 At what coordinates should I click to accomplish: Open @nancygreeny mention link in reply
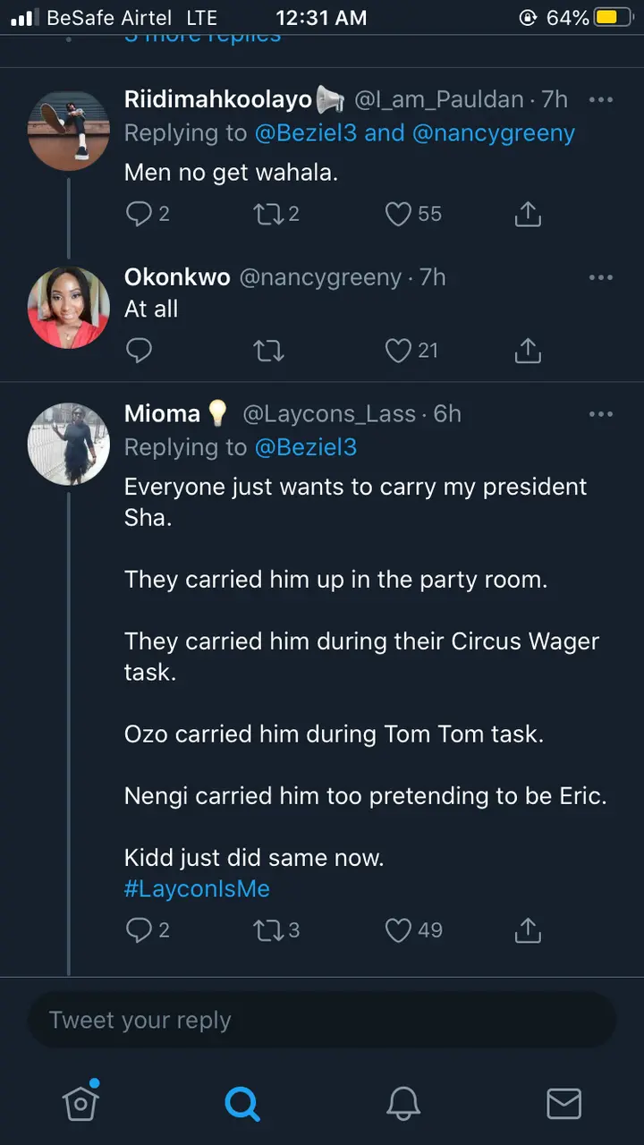[494, 133]
